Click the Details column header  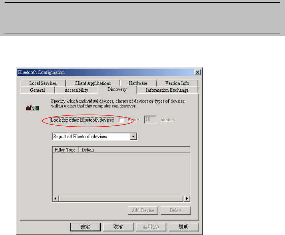click(134, 150)
